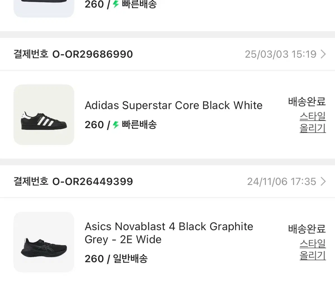Tap 스타일 올리기 for Asics Novablast
The height and width of the screenshot is (285, 335).
coord(313,249)
